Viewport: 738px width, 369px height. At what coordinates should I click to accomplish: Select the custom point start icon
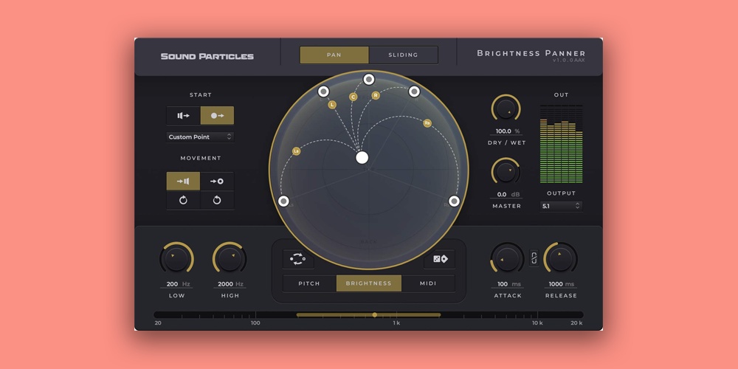pyautogui.click(x=217, y=116)
